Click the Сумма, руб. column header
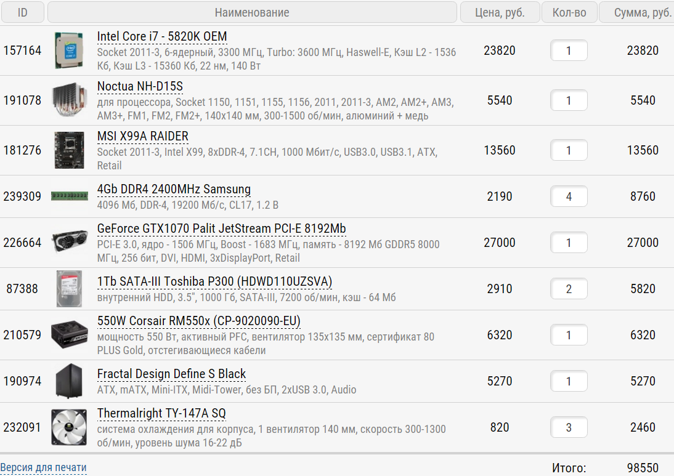674x476 pixels. (636, 12)
